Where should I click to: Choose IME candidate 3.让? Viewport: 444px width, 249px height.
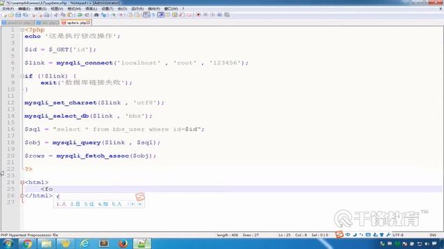pyautogui.click(x=89, y=204)
